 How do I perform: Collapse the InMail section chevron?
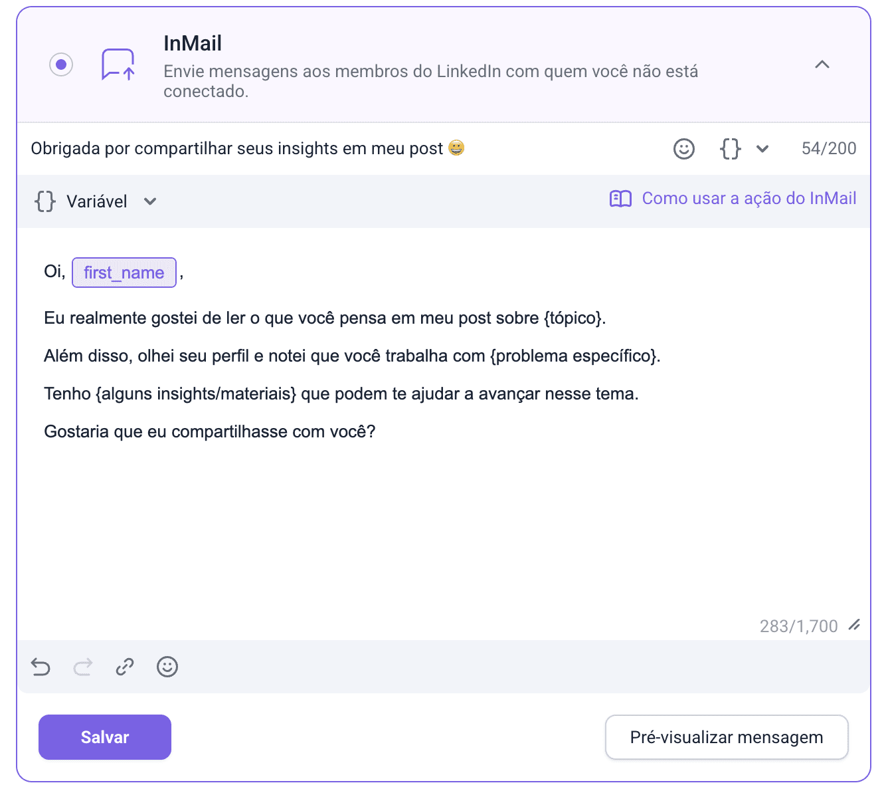[822, 64]
